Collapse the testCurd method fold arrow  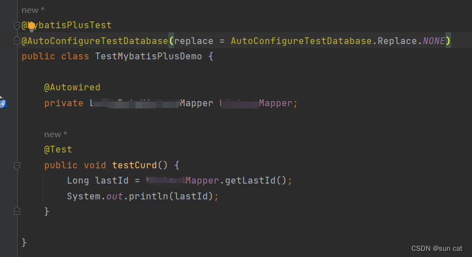[x=16, y=165]
